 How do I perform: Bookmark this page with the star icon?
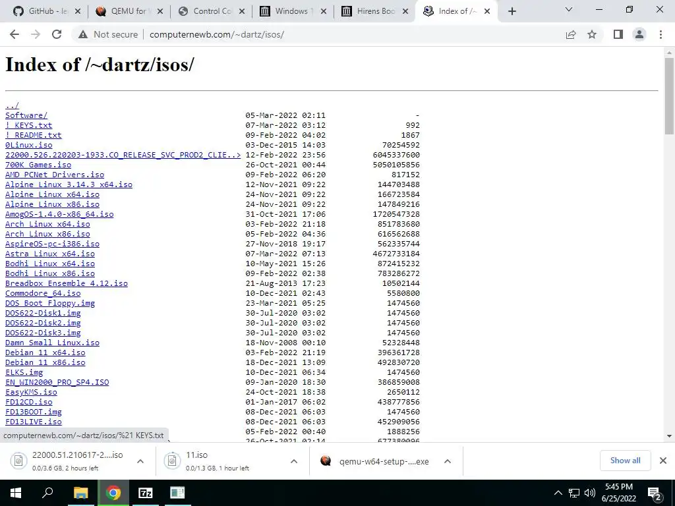click(x=592, y=34)
